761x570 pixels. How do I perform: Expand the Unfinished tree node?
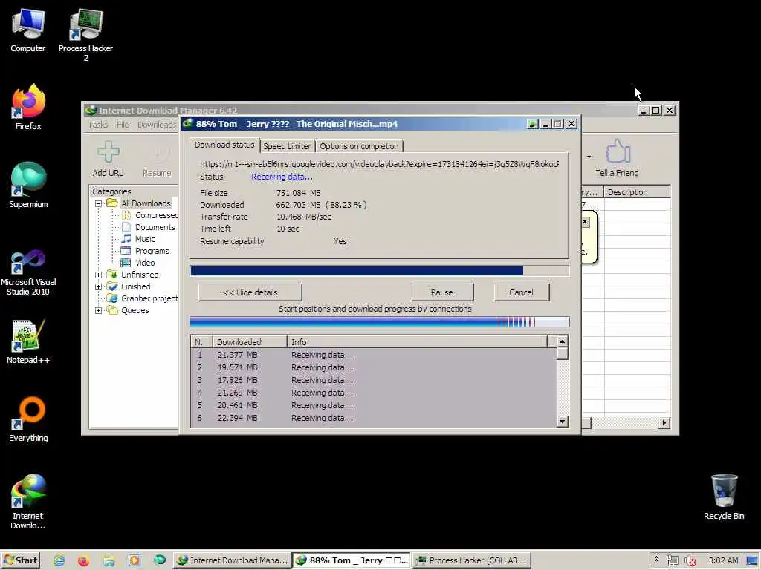pos(99,275)
